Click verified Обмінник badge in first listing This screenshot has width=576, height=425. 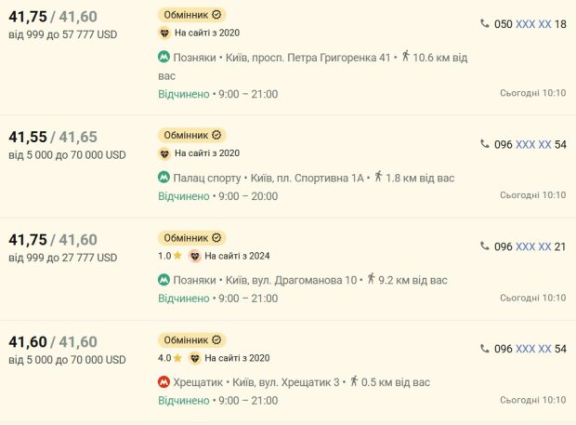[x=191, y=15]
